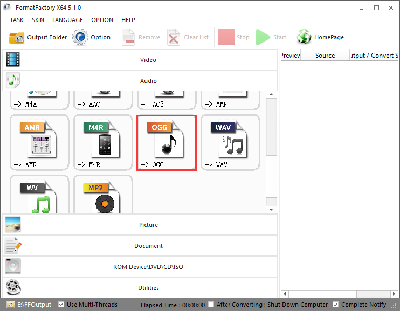Expand the ROM Device\DVD\CD\ISO panel
Viewport: 400px width, 311px height.
tap(140, 267)
